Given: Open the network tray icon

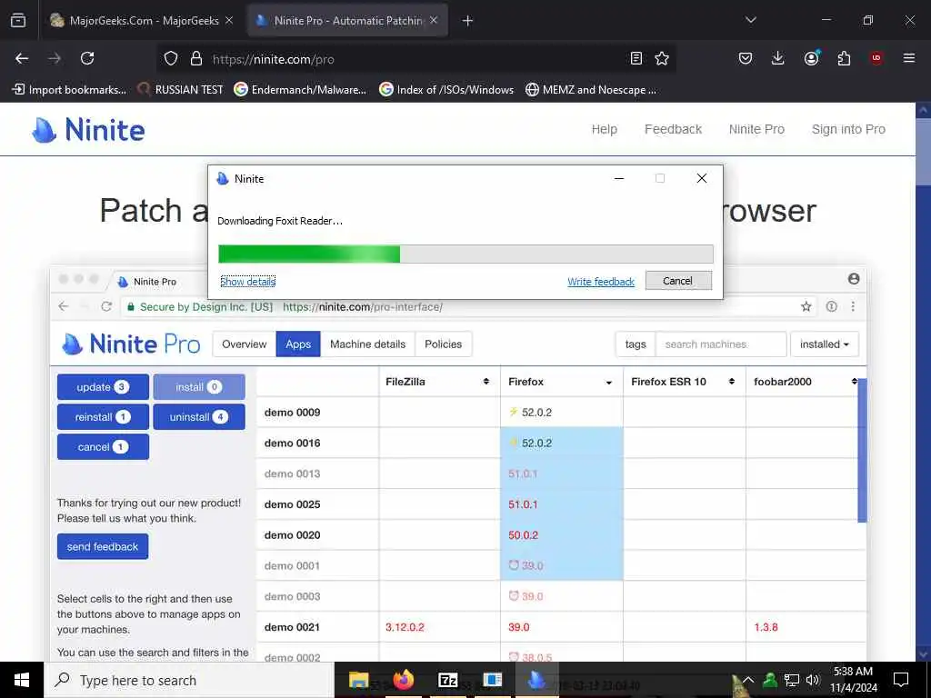Looking at the screenshot, I should coord(792,680).
